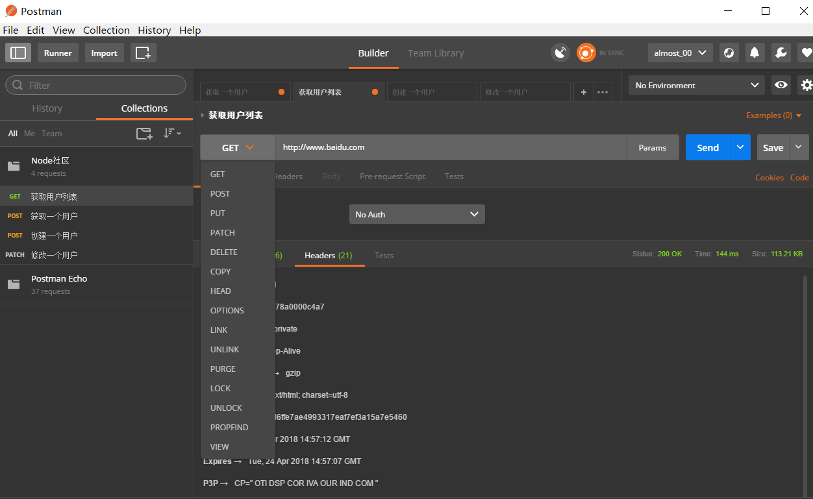The height and width of the screenshot is (499, 813).
Task: Create a new collection folder icon
Action: tap(144, 133)
